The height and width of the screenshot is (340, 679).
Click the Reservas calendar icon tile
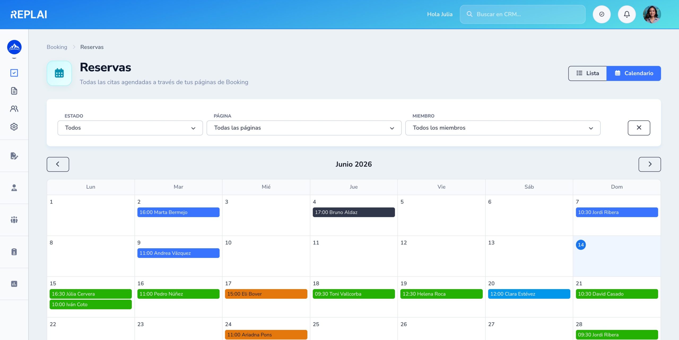pyautogui.click(x=59, y=73)
